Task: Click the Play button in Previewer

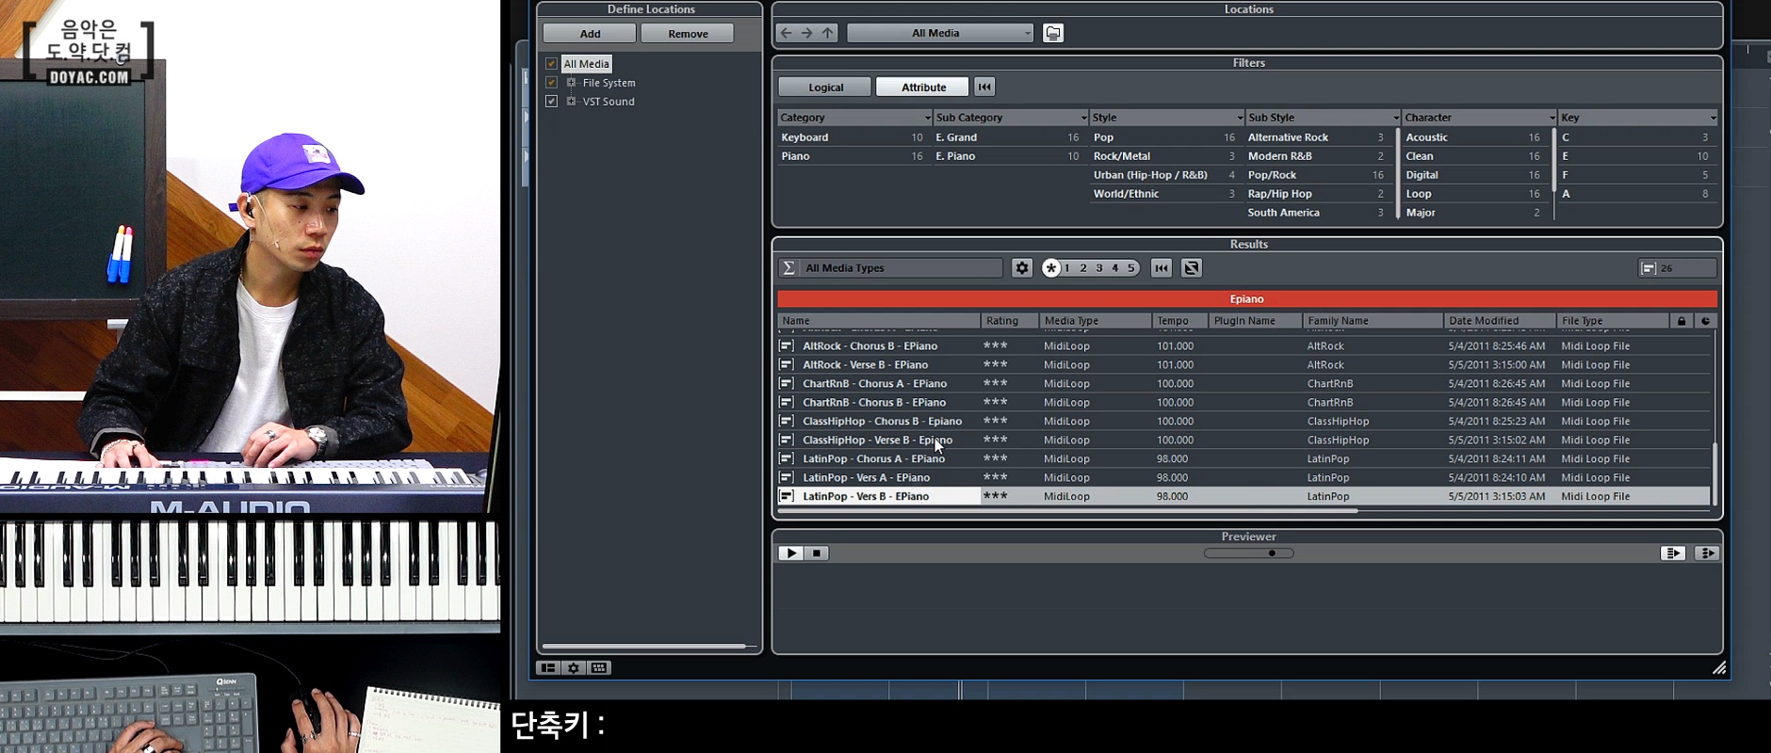Action: pyautogui.click(x=790, y=553)
